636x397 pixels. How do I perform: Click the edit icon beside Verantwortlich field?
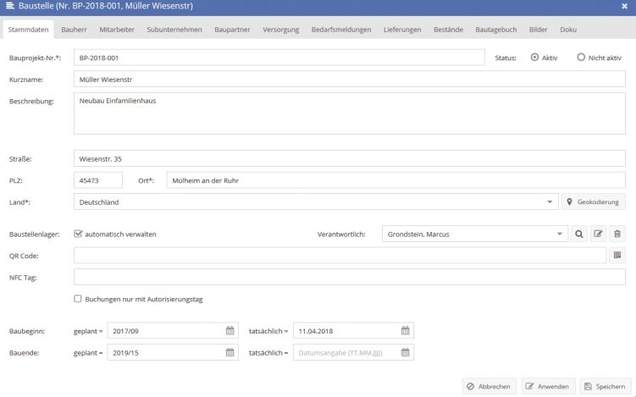[x=599, y=234]
